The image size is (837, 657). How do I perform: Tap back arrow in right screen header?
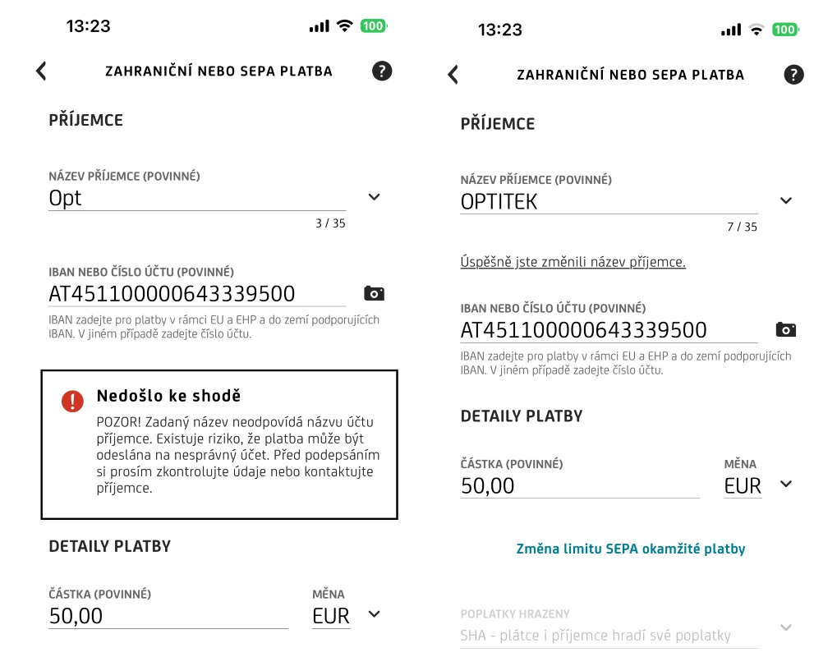pos(453,75)
